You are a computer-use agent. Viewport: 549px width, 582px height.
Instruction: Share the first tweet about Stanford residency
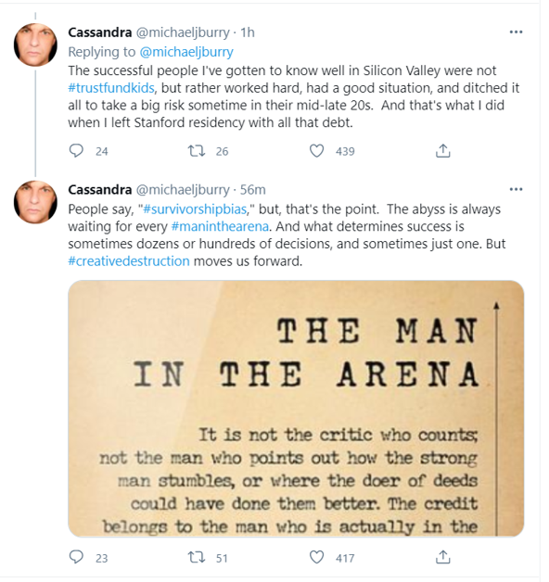[x=442, y=151]
